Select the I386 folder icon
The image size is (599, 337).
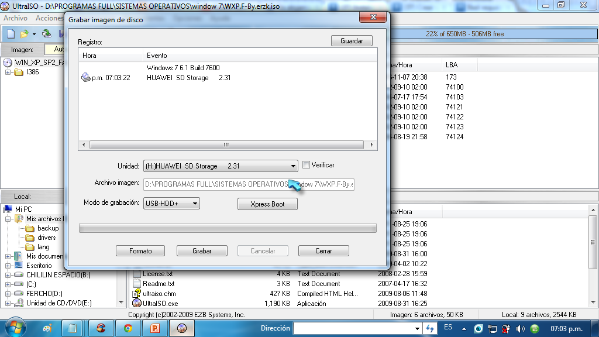19,72
